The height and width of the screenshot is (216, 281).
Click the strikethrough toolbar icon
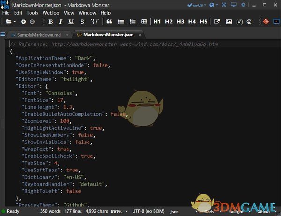pyautogui.click(x=82, y=22)
